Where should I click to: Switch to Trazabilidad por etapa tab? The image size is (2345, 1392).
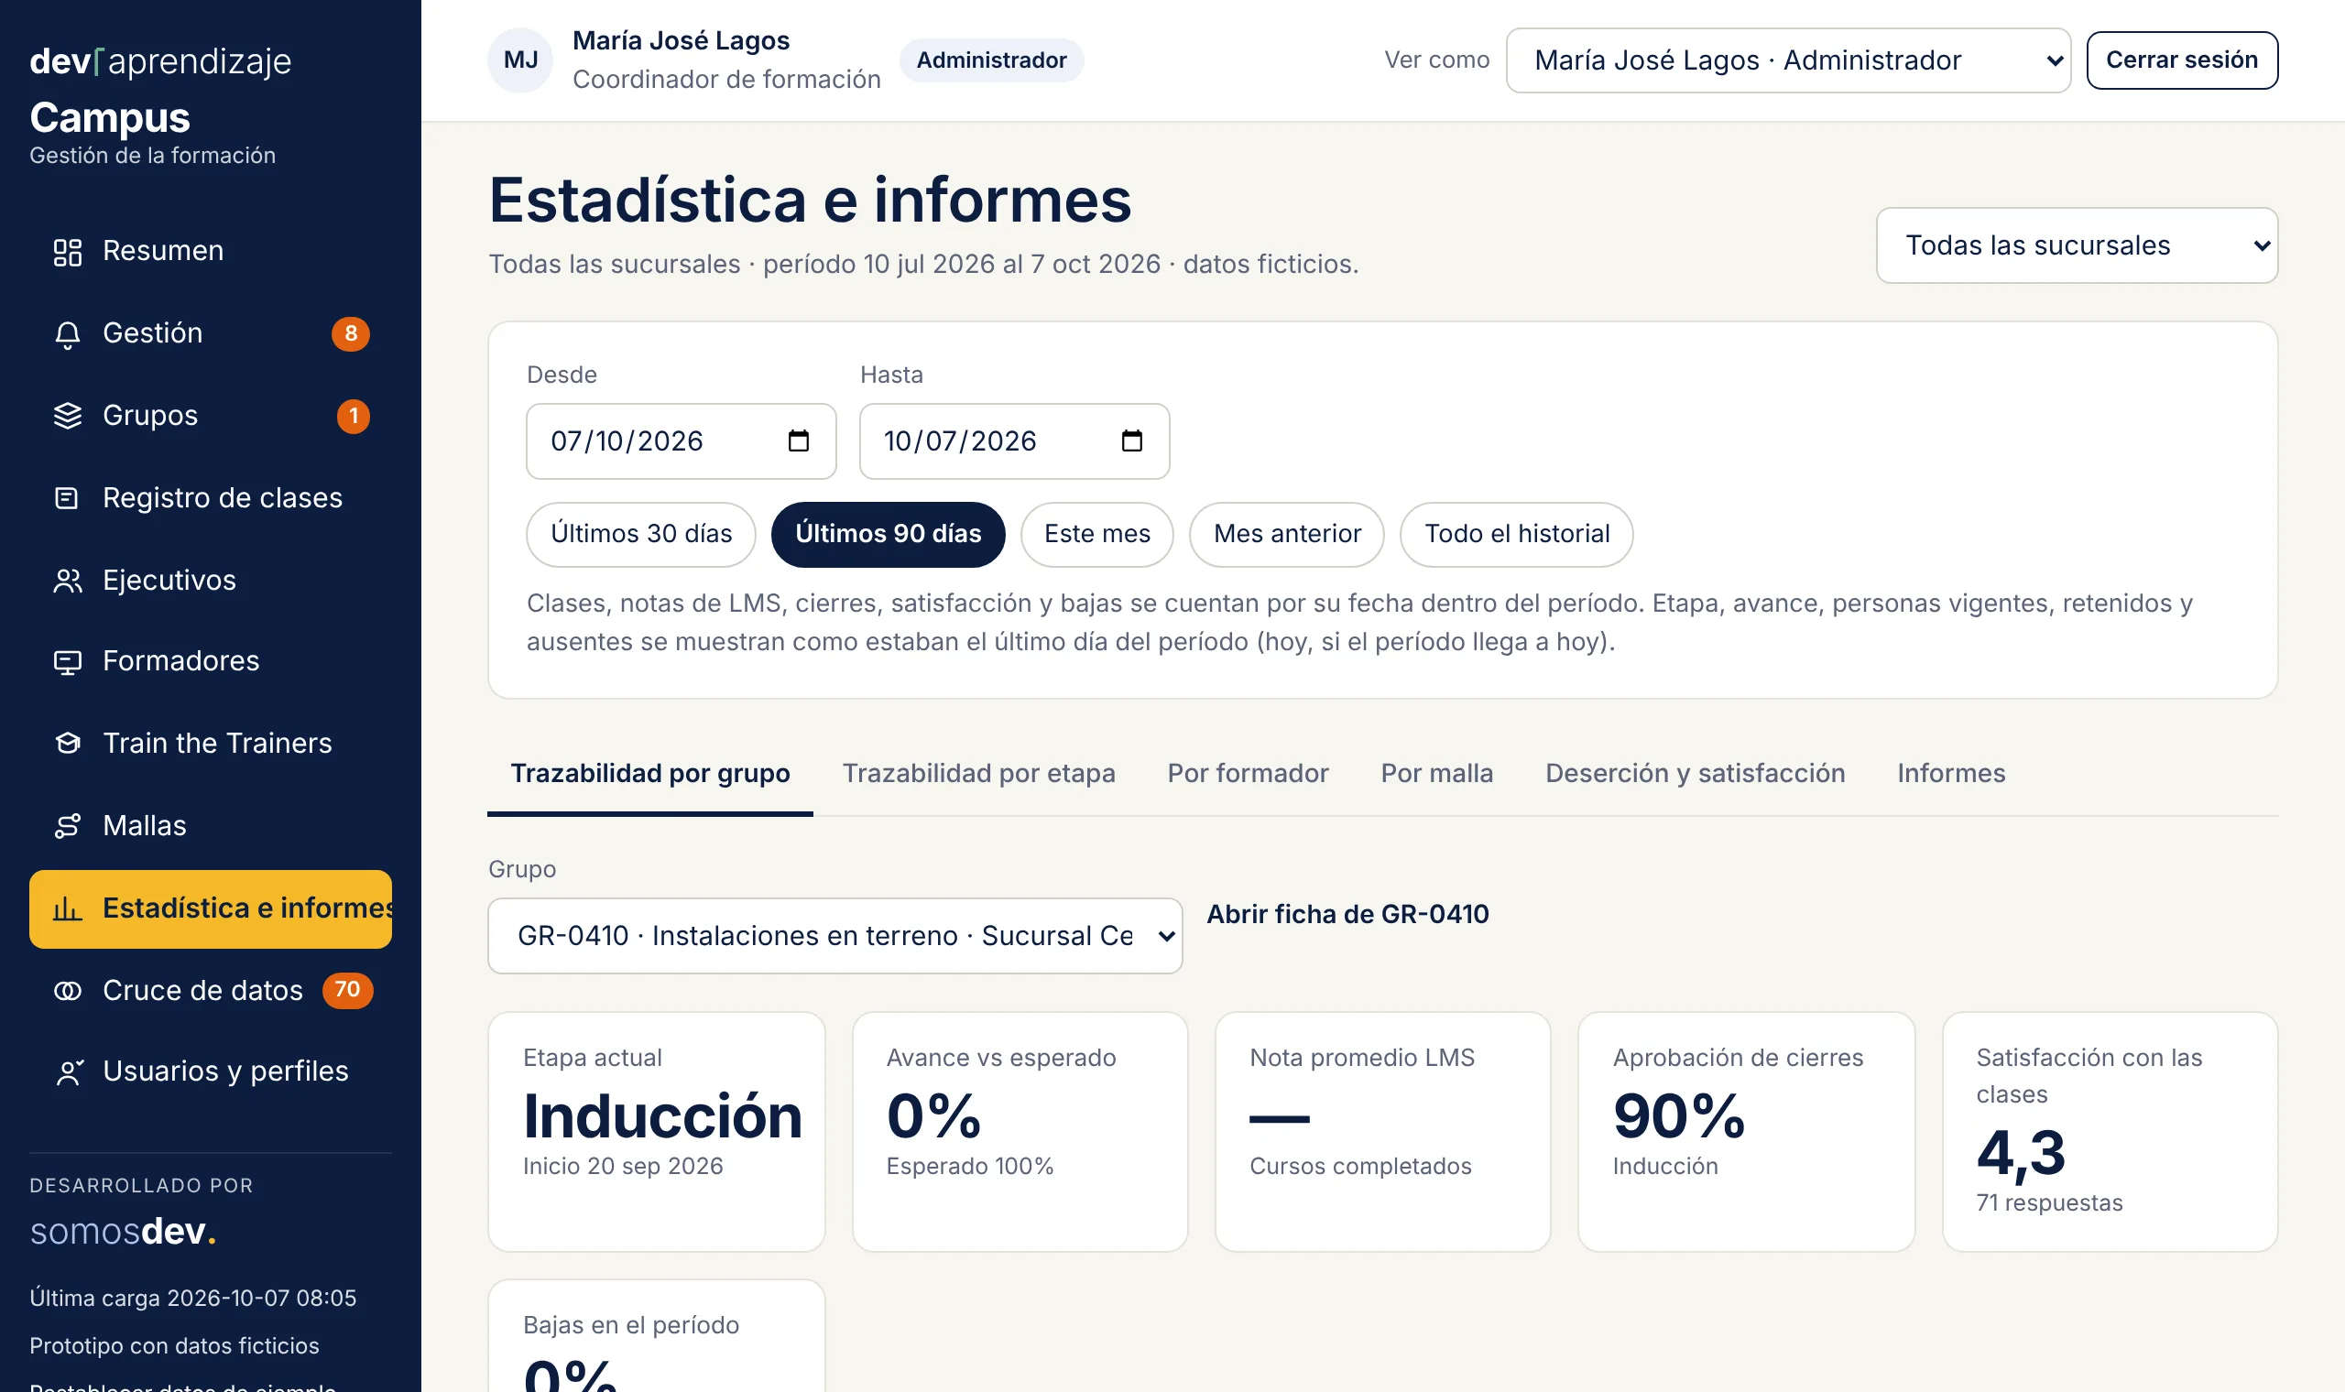click(978, 774)
